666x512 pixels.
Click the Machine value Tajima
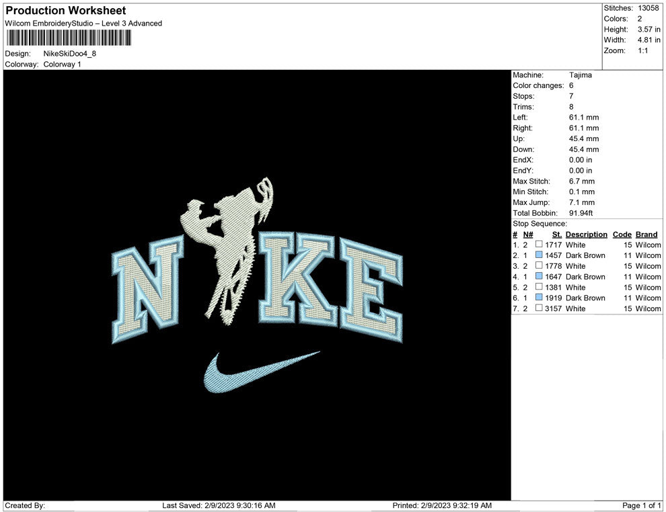pyautogui.click(x=580, y=75)
